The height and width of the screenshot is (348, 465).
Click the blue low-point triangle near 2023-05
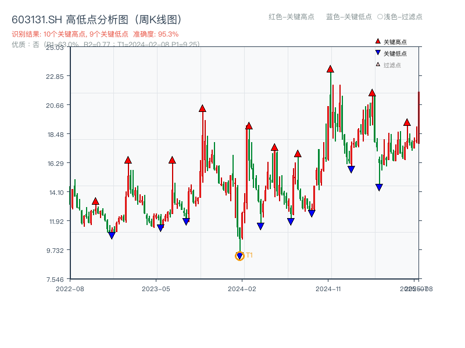click(x=160, y=226)
